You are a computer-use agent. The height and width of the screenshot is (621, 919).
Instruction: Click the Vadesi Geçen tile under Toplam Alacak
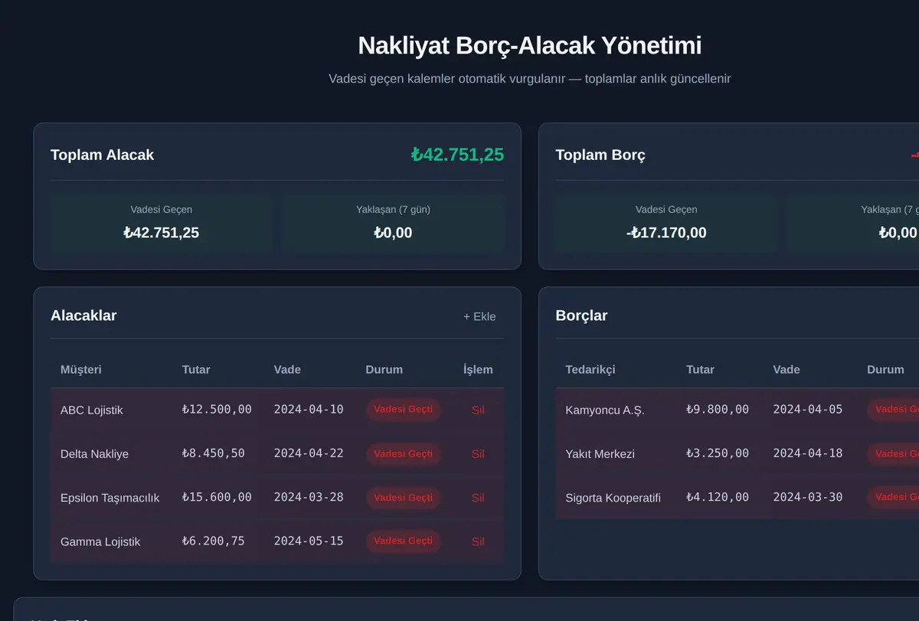tap(161, 223)
